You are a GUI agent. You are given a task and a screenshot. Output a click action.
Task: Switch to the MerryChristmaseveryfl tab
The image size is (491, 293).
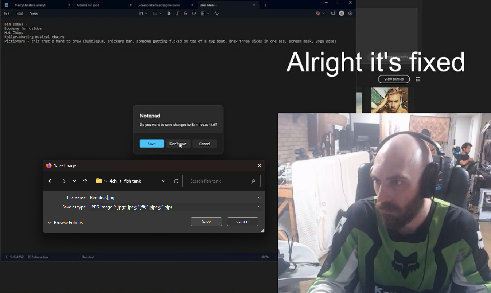[x=31, y=5]
